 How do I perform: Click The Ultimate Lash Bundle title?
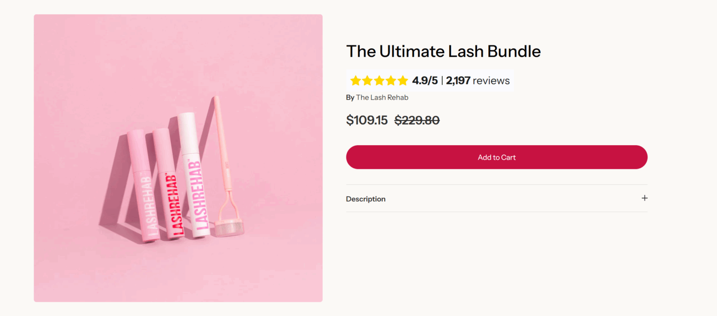click(443, 51)
